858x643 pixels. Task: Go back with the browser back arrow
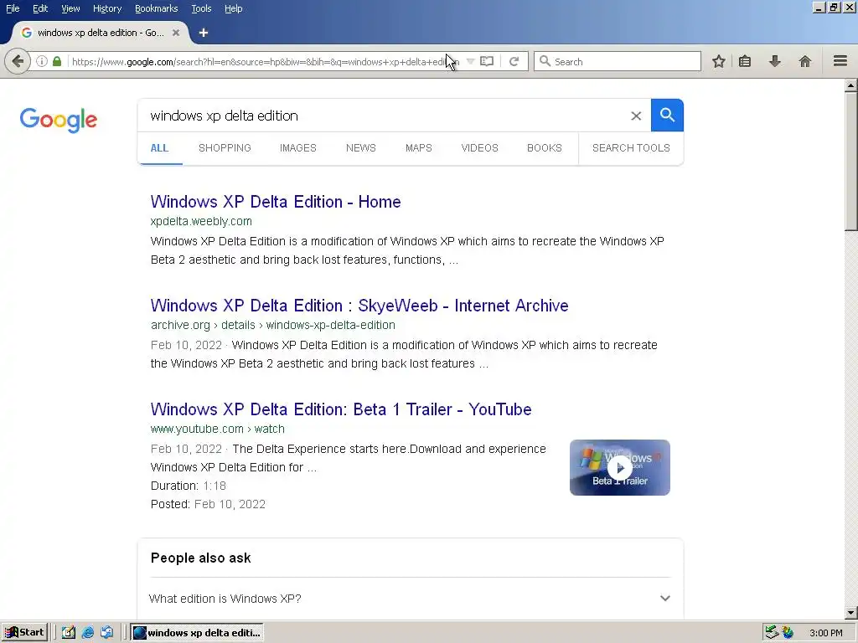click(18, 61)
